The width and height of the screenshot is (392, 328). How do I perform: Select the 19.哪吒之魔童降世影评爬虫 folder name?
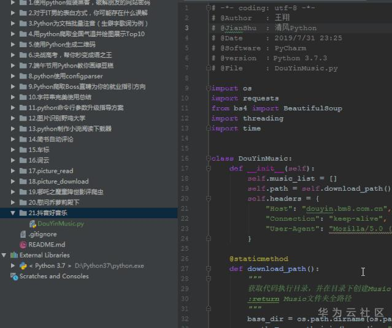pyautogui.click(x=66, y=192)
